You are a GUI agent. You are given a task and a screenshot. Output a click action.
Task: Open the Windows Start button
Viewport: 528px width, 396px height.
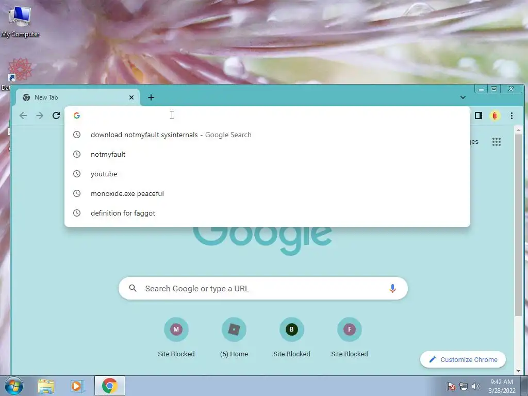(13, 386)
